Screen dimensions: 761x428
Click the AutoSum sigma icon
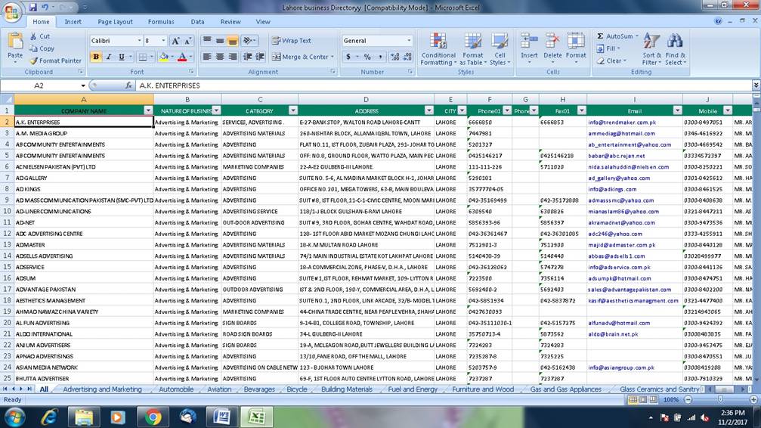coord(600,36)
